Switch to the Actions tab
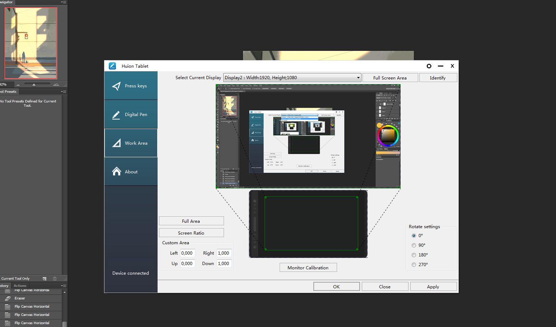This screenshot has width=556, height=327. [20, 286]
